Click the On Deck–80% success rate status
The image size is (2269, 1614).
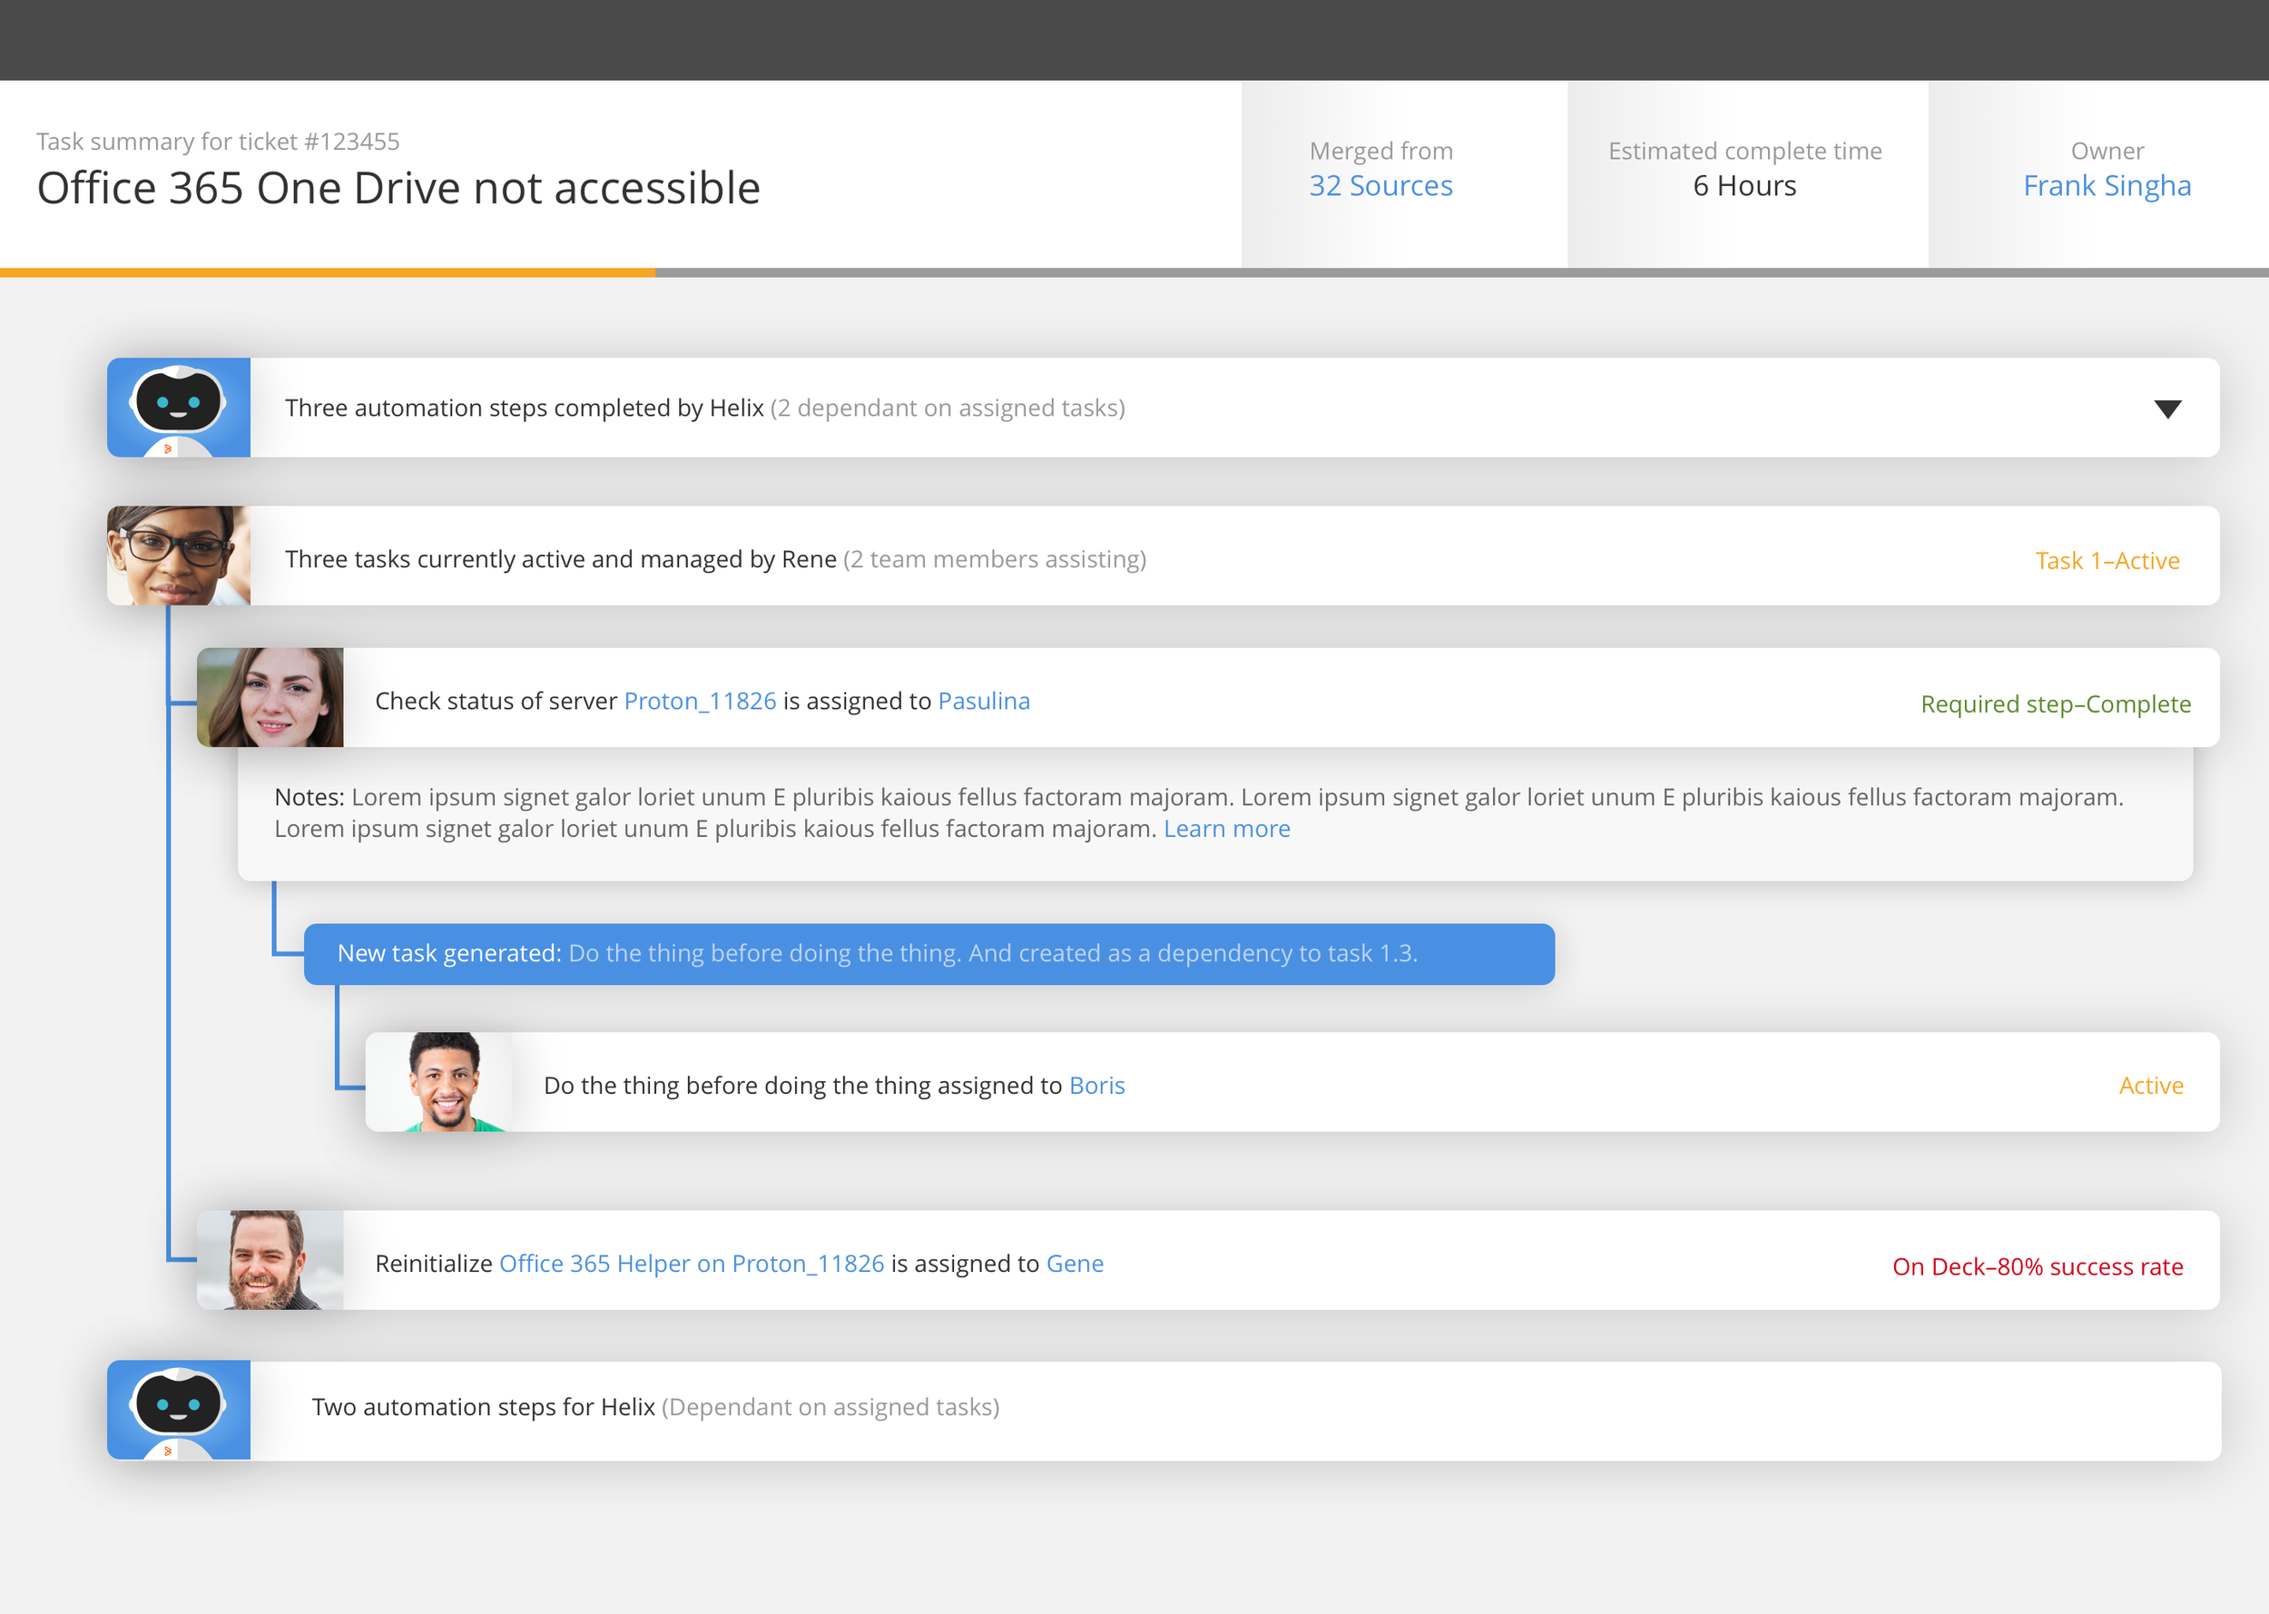[x=2038, y=1266]
